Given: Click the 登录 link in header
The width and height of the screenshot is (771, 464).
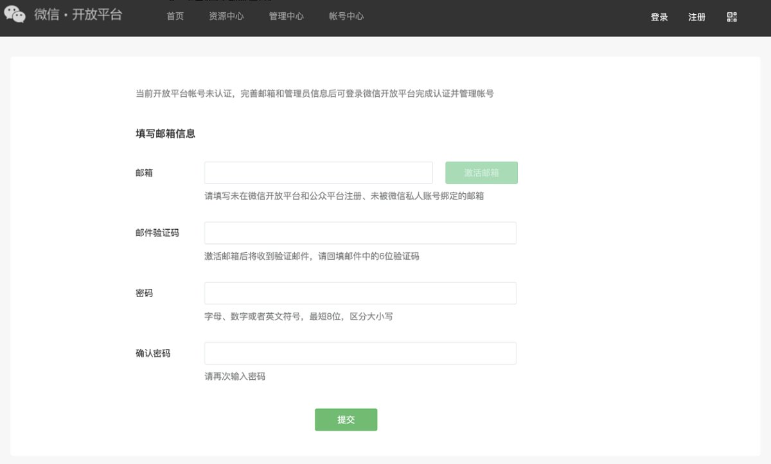Looking at the screenshot, I should 659,17.
